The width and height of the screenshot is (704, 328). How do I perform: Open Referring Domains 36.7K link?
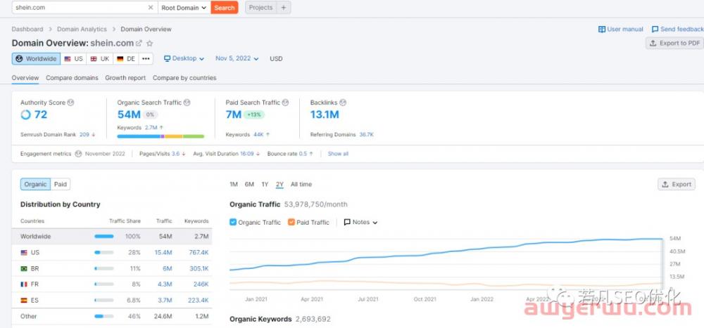[366, 134]
